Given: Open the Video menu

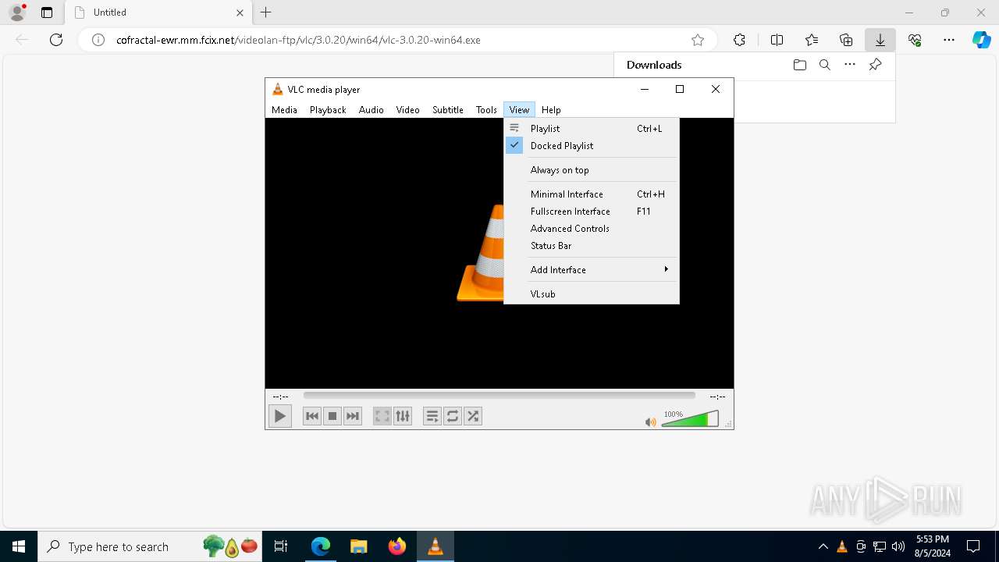Looking at the screenshot, I should pos(407,110).
